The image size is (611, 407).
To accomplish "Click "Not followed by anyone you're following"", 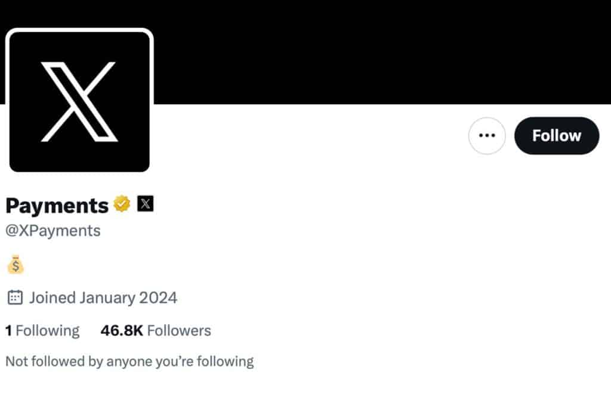I will 129,361.
